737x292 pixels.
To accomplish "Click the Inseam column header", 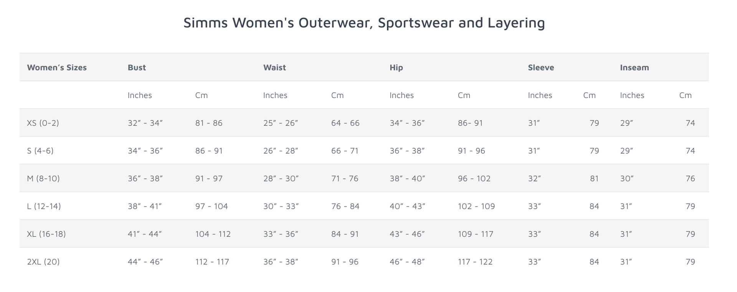I will pyautogui.click(x=635, y=67).
